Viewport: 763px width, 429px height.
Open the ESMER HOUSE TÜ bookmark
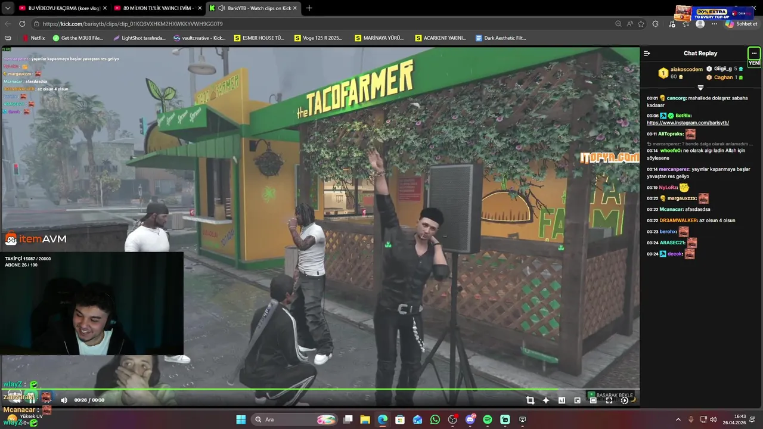tap(259, 38)
